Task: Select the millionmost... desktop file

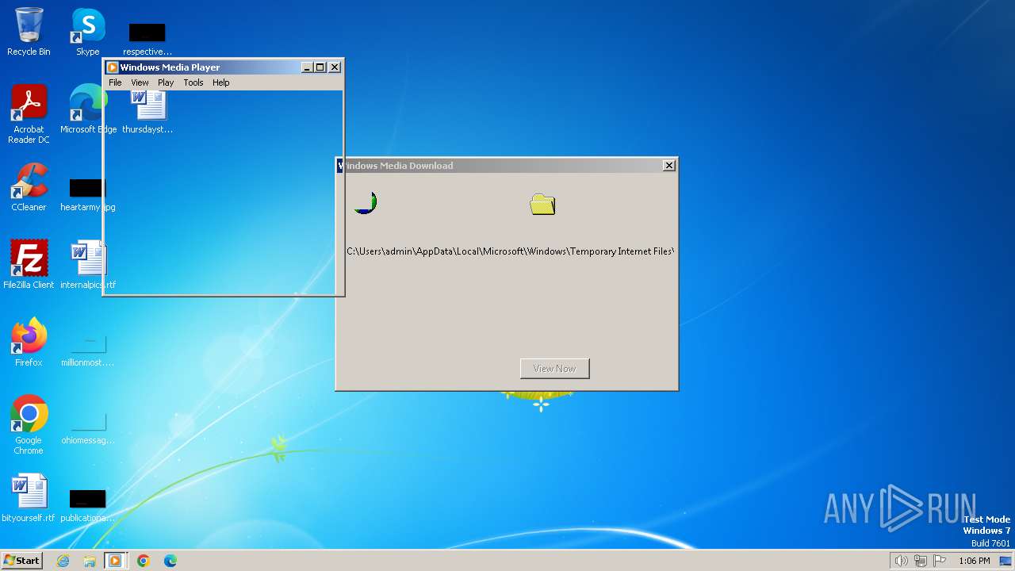Action: pyautogui.click(x=88, y=349)
